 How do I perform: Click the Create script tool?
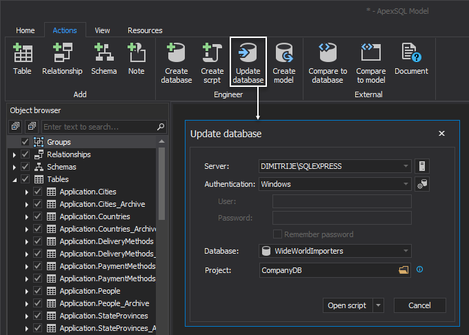(212, 63)
